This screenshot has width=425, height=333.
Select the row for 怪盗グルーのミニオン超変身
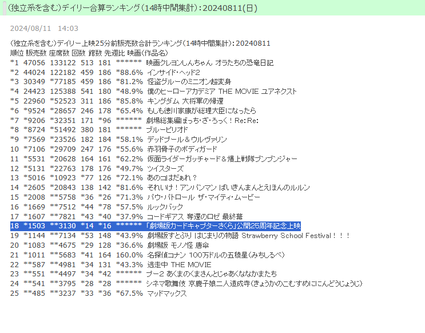(121, 82)
